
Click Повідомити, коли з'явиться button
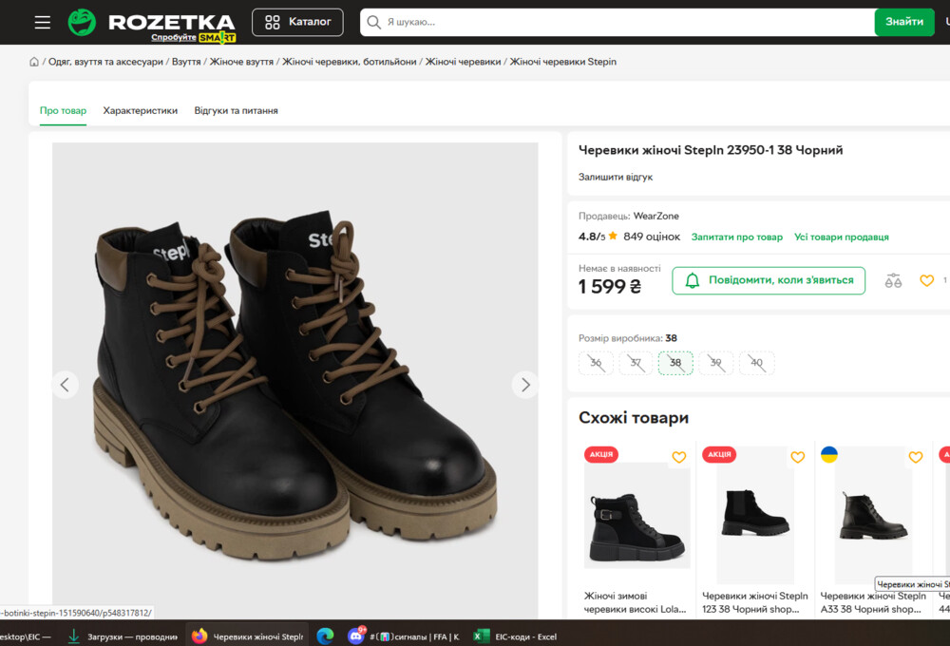tap(769, 280)
